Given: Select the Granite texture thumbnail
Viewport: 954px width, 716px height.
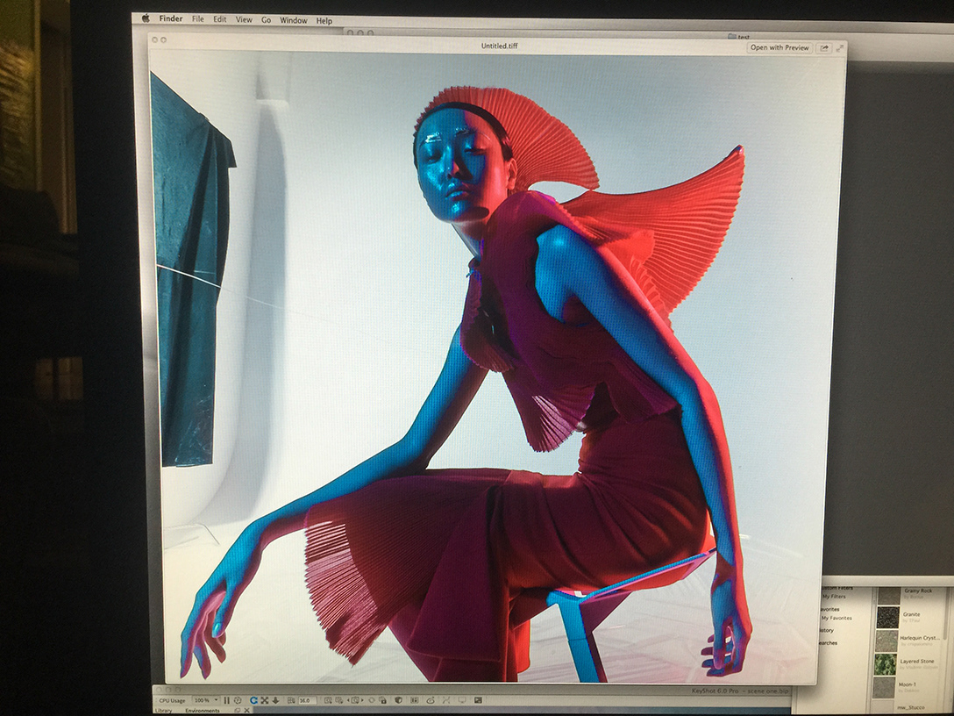Looking at the screenshot, I should pyautogui.click(x=887, y=618).
